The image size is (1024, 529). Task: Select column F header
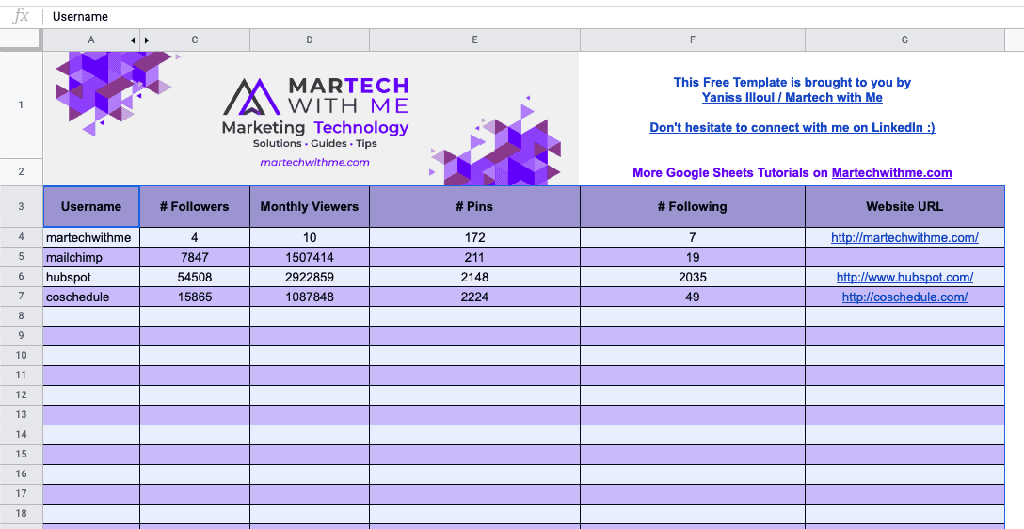coord(693,40)
